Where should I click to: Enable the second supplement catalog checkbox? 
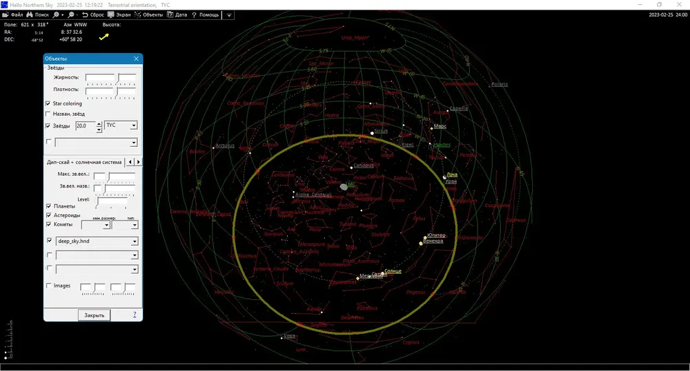click(49, 254)
